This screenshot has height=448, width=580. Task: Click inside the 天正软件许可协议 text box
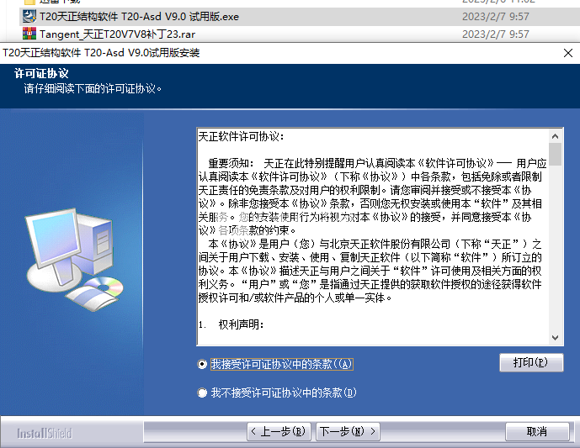click(x=373, y=236)
